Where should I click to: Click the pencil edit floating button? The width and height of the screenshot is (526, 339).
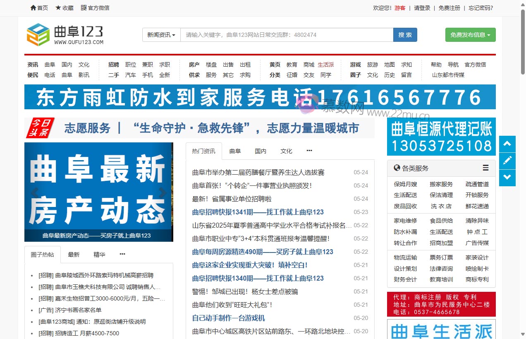(x=507, y=161)
